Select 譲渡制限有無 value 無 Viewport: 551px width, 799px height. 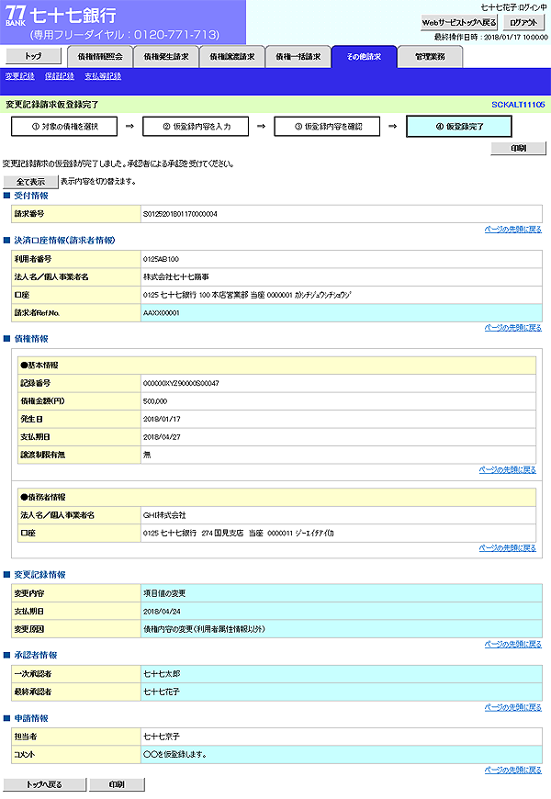coord(147,455)
